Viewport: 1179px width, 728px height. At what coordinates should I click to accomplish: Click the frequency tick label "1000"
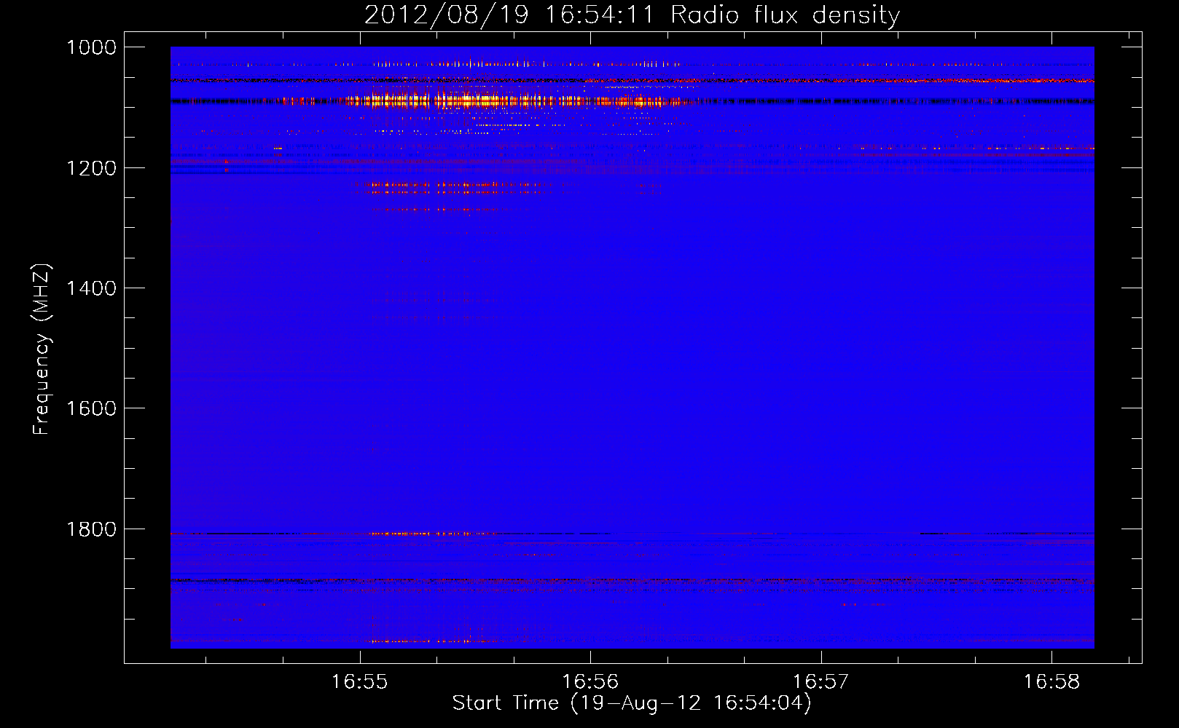click(x=91, y=47)
